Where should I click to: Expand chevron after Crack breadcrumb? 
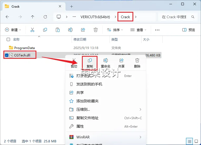pyautogui.click(x=136, y=17)
